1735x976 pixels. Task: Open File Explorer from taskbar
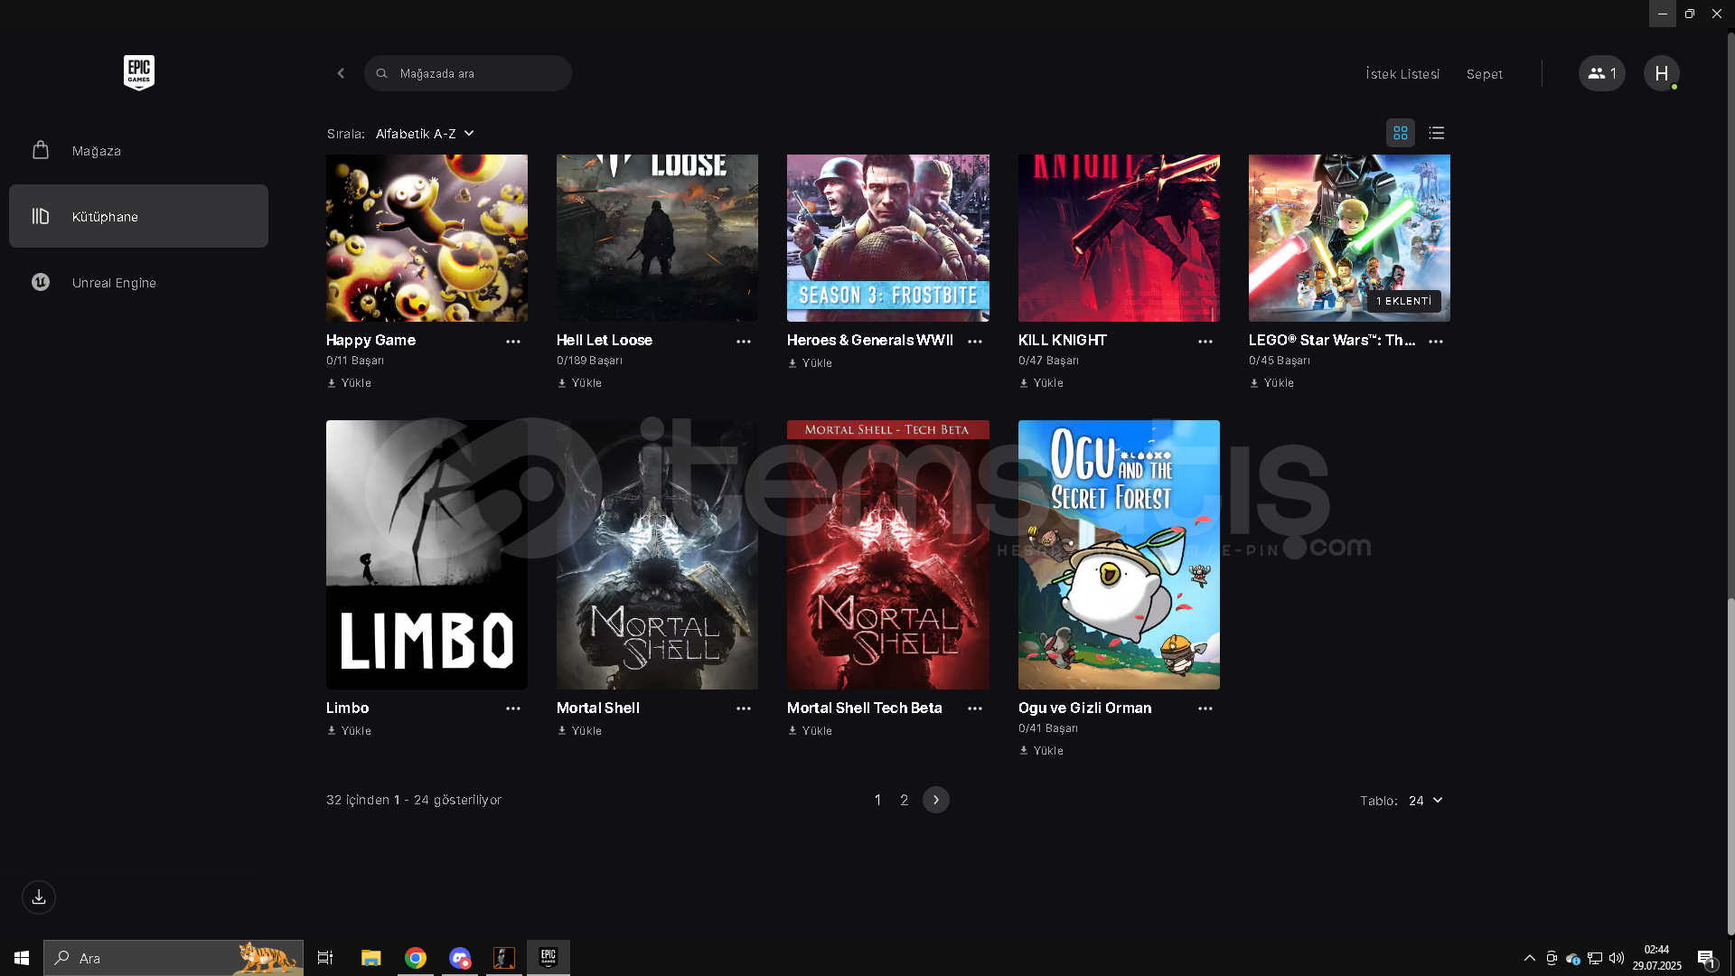pyautogui.click(x=371, y=958)
